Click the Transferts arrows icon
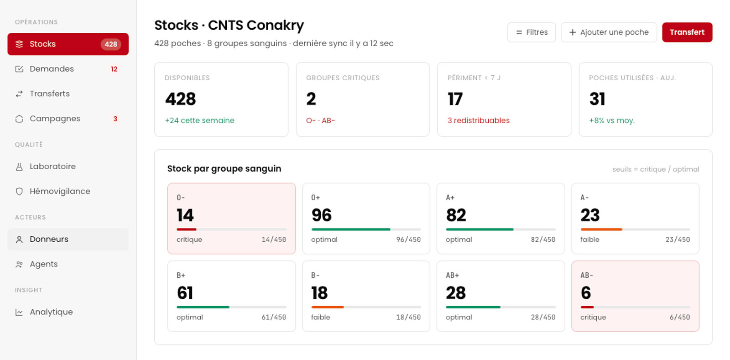The image size is (730, 360). tap(19, 94)
